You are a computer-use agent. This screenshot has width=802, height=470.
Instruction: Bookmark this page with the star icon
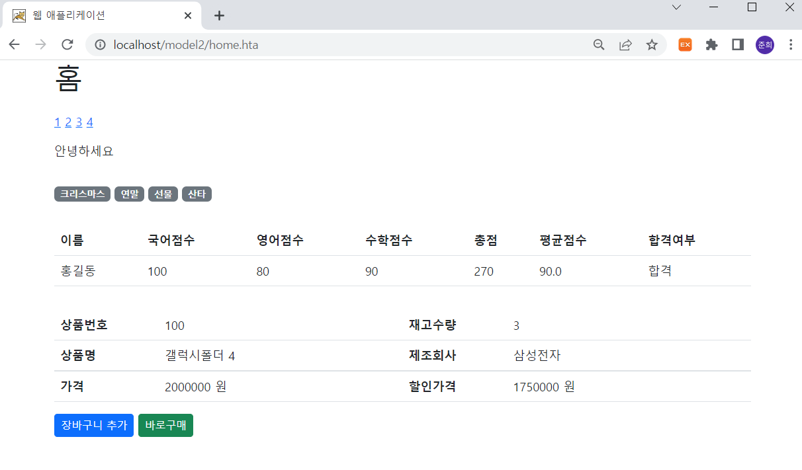652,45
